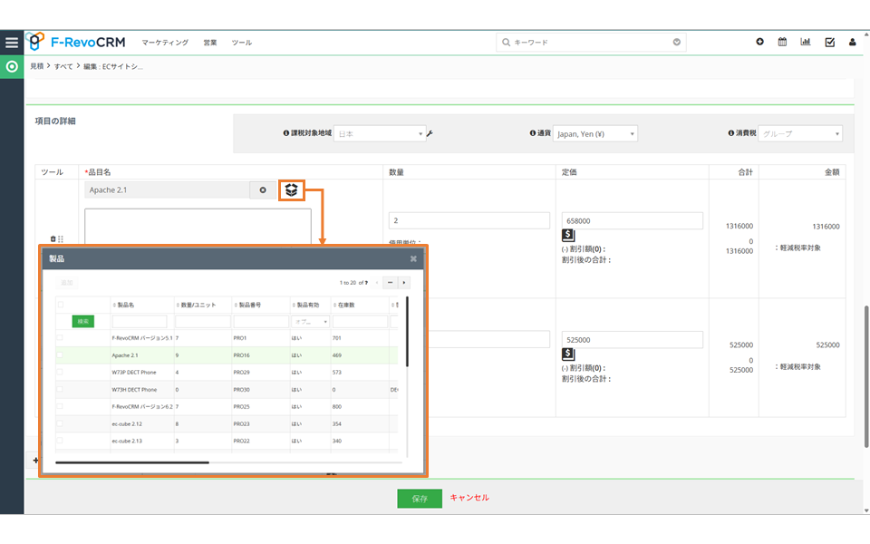Open price book icon under 658000
This screenshot has height=544, width=870.
[568, 236]
